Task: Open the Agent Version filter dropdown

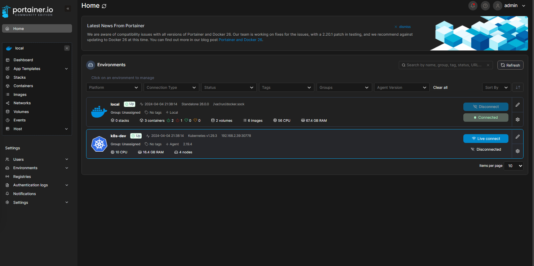Action: click(x=402, y=87)
